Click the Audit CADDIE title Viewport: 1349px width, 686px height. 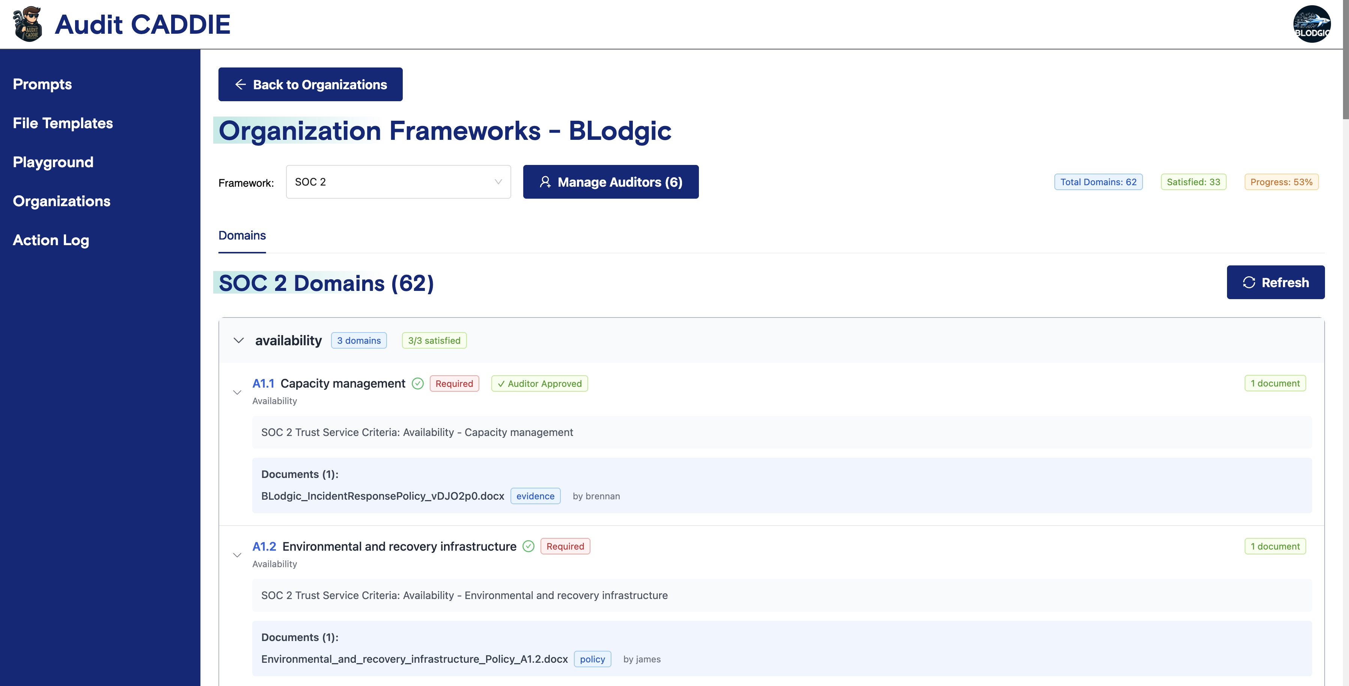tap(142, 24)
